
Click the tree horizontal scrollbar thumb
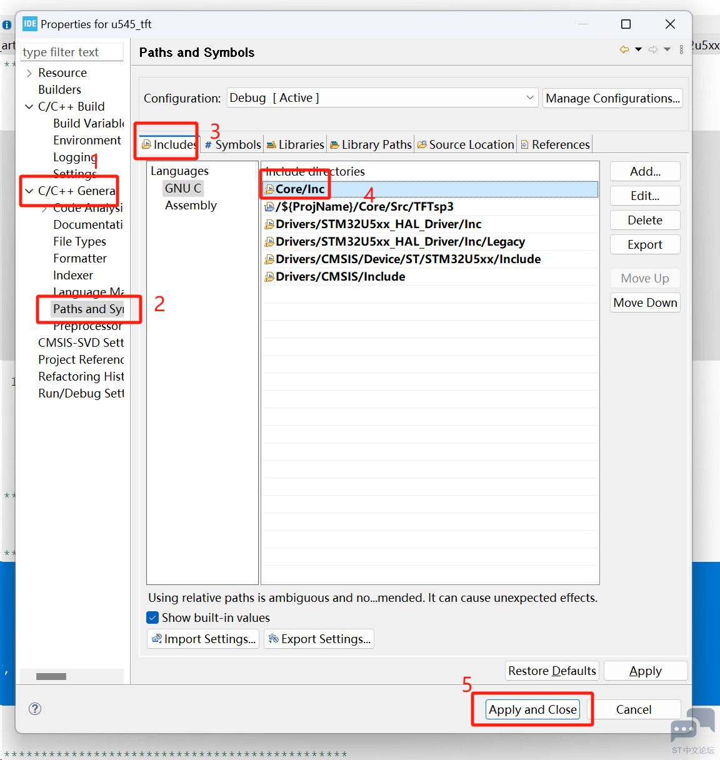click(x=51, y=676)
